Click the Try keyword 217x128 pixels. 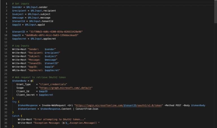14,102
